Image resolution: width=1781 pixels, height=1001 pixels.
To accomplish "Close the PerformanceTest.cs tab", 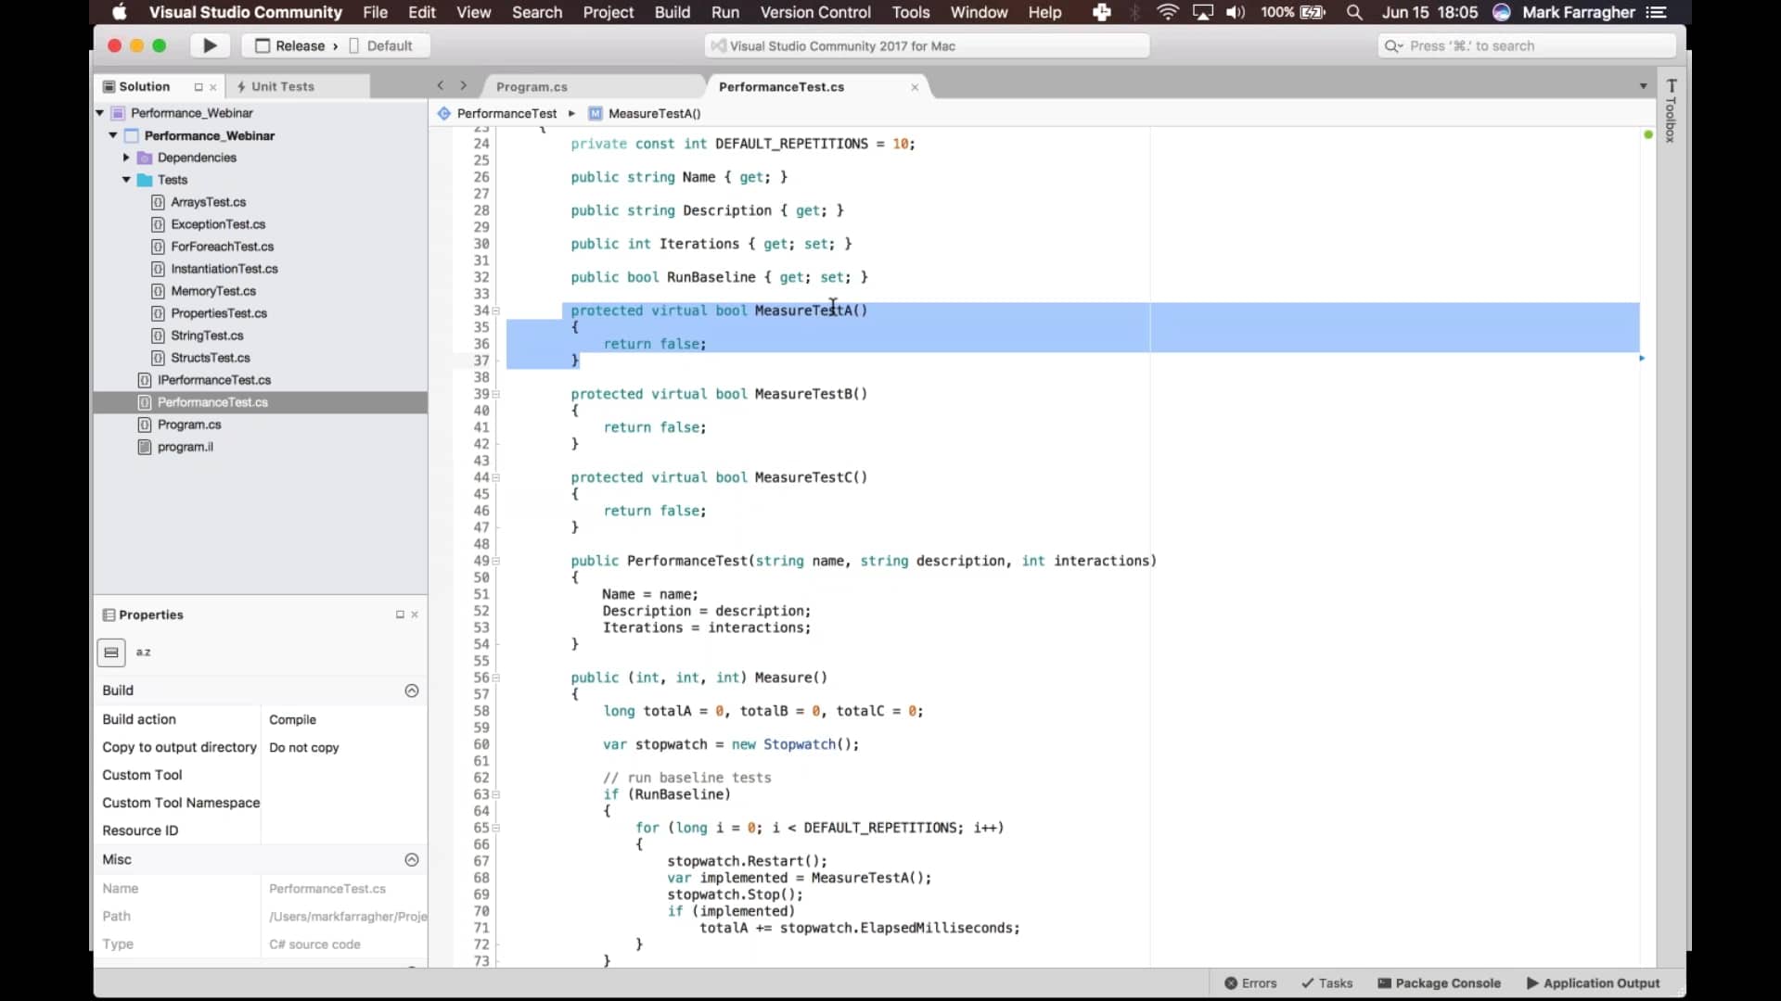I will (915, 87).
